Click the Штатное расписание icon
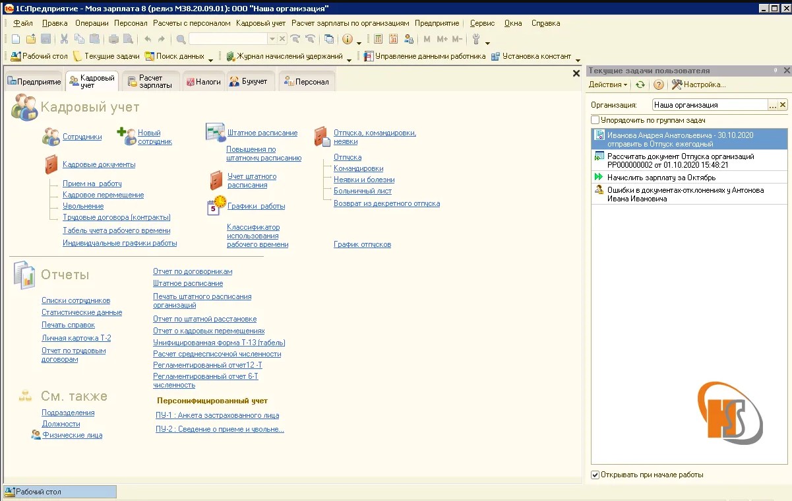Viewport: 792px width, 501px height. pos(215,132)
